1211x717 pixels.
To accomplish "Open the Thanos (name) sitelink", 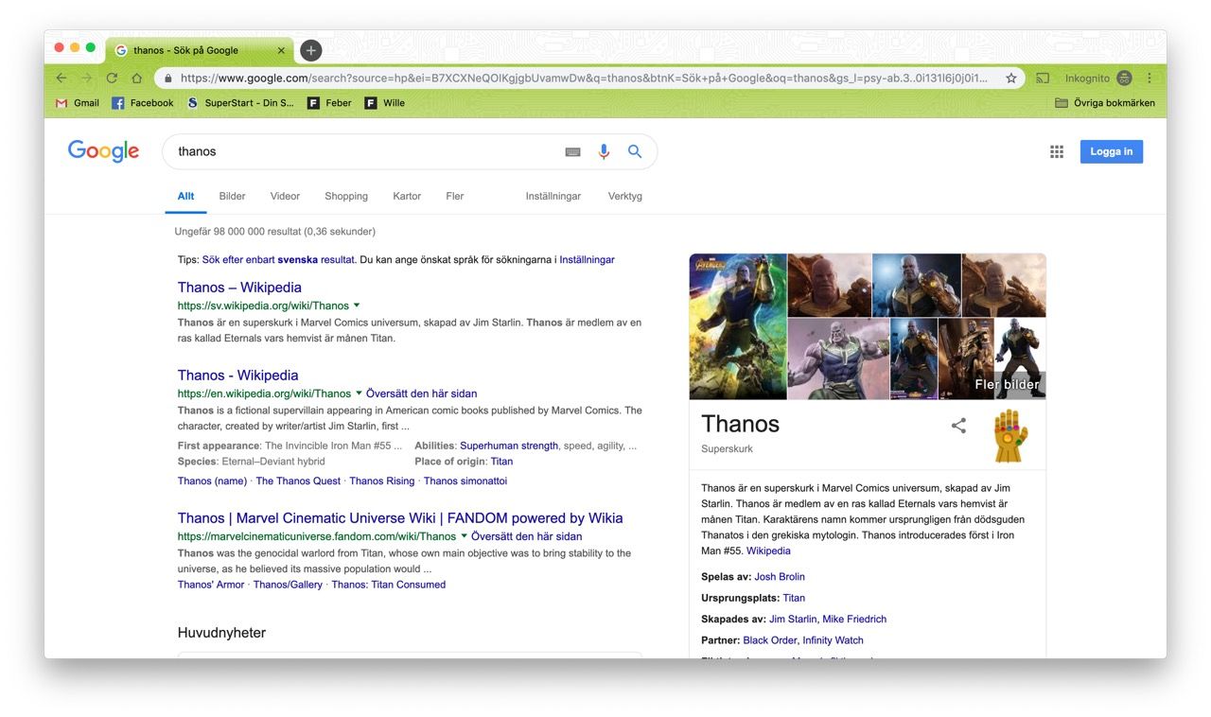I will [212, 481].
